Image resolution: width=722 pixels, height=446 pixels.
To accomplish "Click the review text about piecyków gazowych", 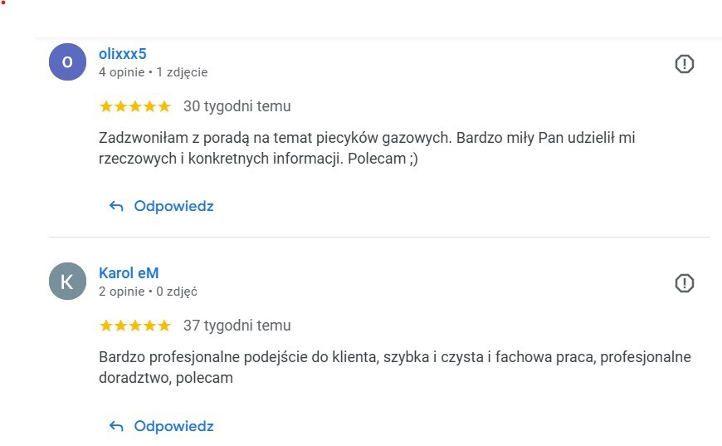I will pyautogui.click(x=365, y=148).
